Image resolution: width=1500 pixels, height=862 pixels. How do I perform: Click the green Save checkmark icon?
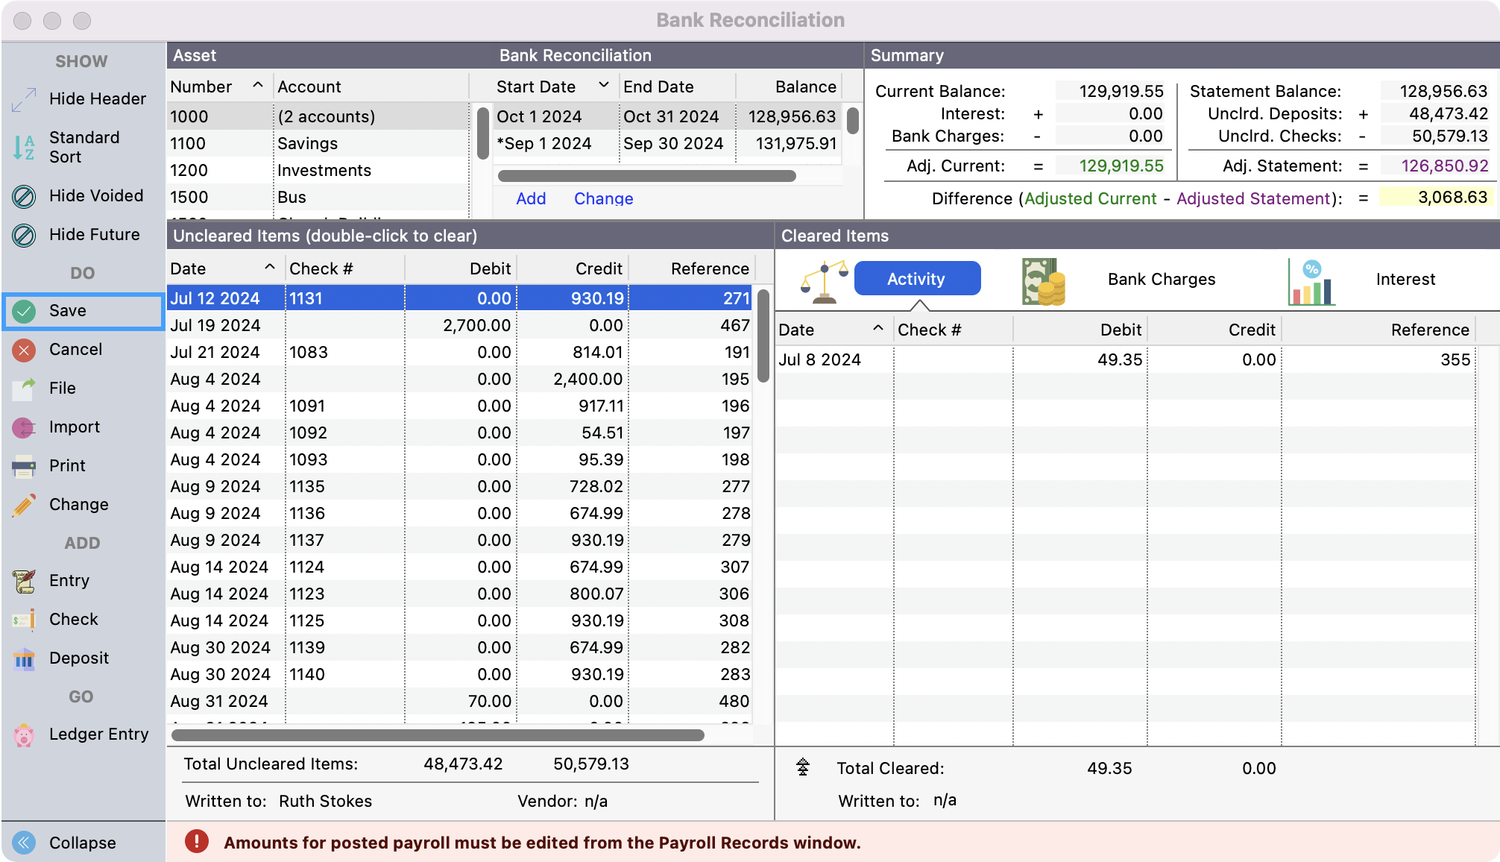pyautogui.click(x=24, y=311)
